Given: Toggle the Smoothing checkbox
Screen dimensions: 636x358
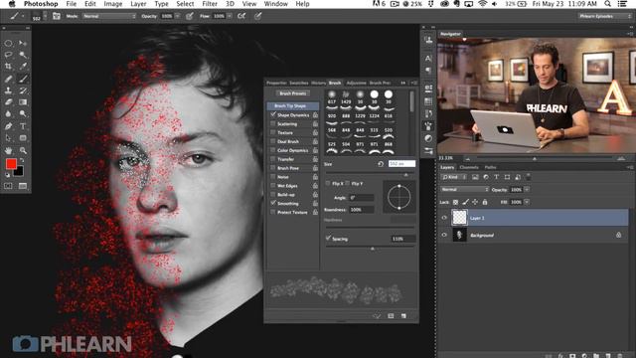Looking at the screenshot, I should pos(273,203).
